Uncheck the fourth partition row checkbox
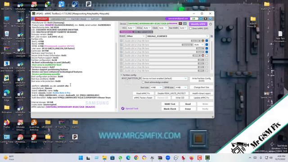The height and width of the screenshot is (162, 288). point(207,52)
